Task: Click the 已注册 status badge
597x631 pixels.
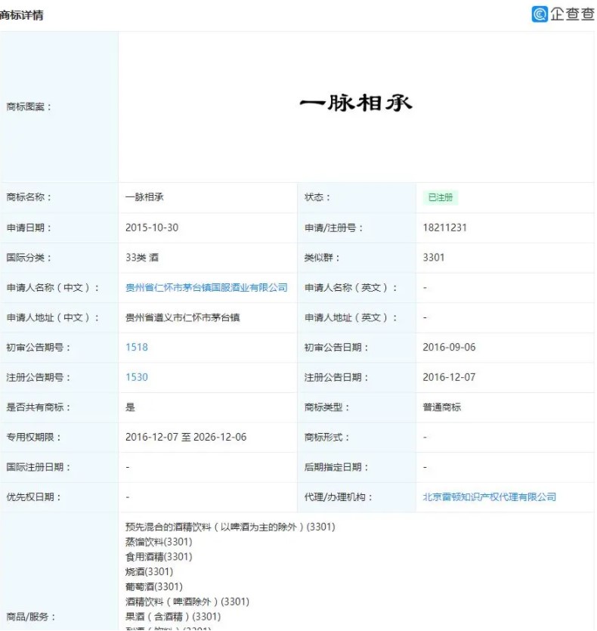Action: tap(441, 197)
